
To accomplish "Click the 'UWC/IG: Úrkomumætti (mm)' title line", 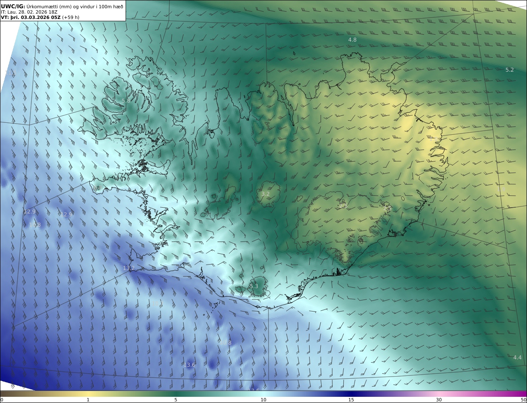I will 62,6.
